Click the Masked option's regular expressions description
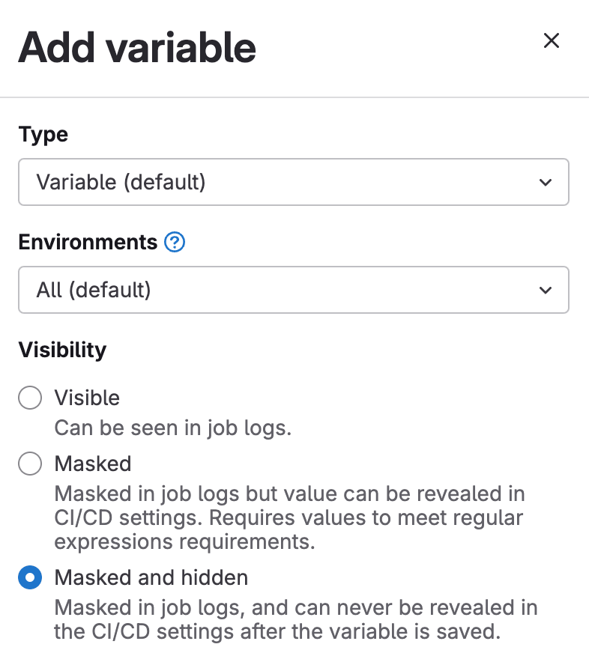 (289, 517)
